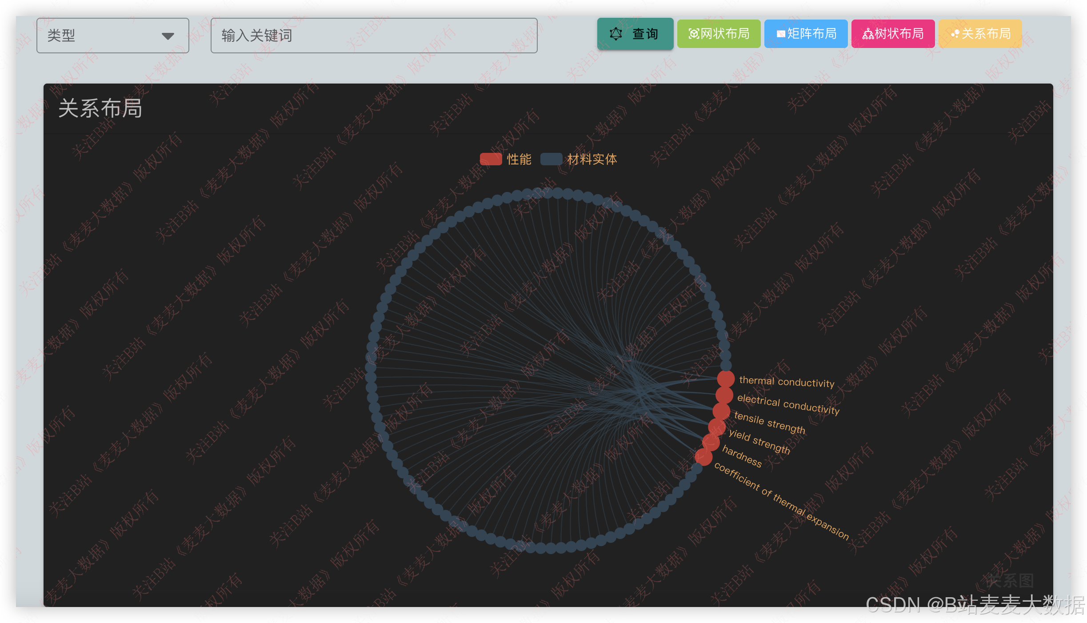The width and height of the screenshot is (1087, 623).
Task: Switch to 树状布局 tree layout
Action: 893,34
